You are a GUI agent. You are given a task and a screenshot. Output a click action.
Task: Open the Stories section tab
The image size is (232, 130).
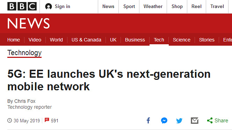click(x=207, y=40)
